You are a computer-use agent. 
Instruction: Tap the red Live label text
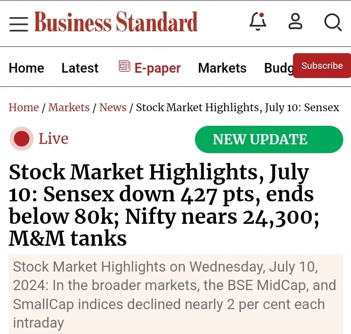pos(54,139)
